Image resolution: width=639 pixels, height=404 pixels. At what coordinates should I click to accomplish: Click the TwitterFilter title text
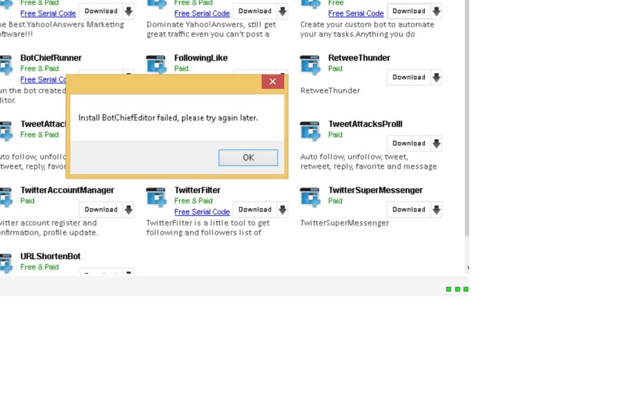[197, 190]
